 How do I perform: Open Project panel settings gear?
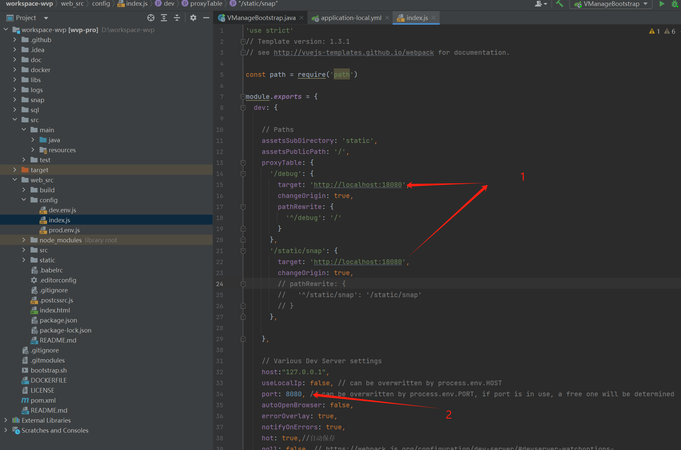[x=193, y=18]
